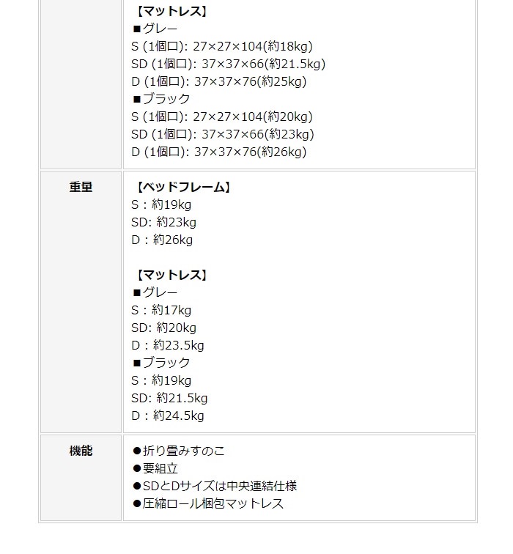Click the ■グレー label in packaging section
The width and height of the screenshot is (513, 554).
[x=155, y=29]
